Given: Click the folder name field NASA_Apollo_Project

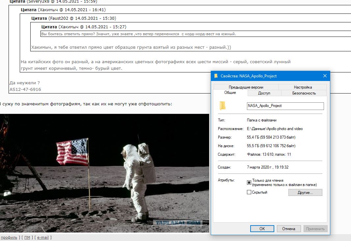Looking at the screenshot, I should pos(285,106).
